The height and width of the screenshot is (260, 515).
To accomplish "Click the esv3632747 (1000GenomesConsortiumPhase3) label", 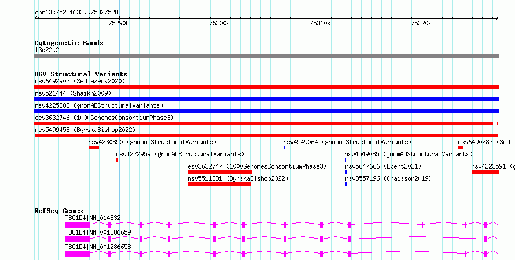I will (x=257, y=166).
